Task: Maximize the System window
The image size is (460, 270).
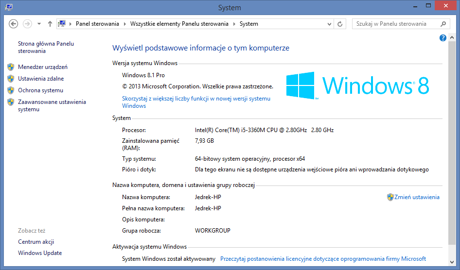Action: click(x=428, y=6)
